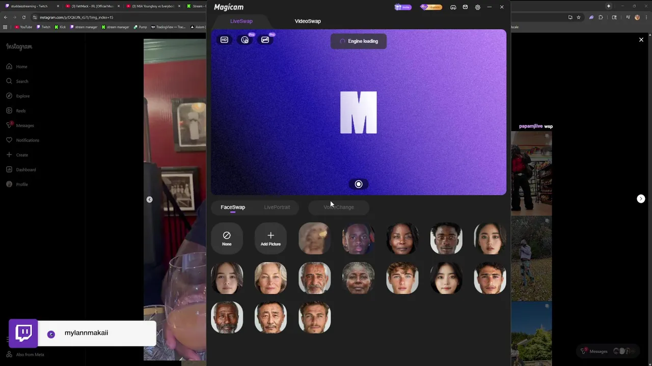Open Magicam settings gear

tap(477, 7)
